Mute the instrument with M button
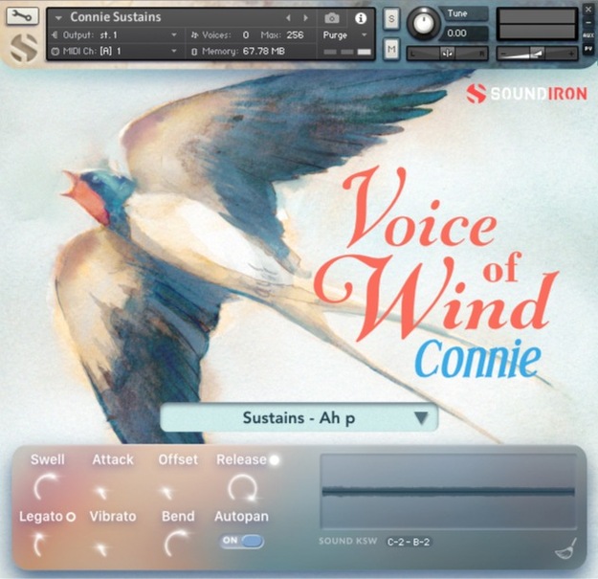This screenshot has width=598, height=579. [391, 49]
